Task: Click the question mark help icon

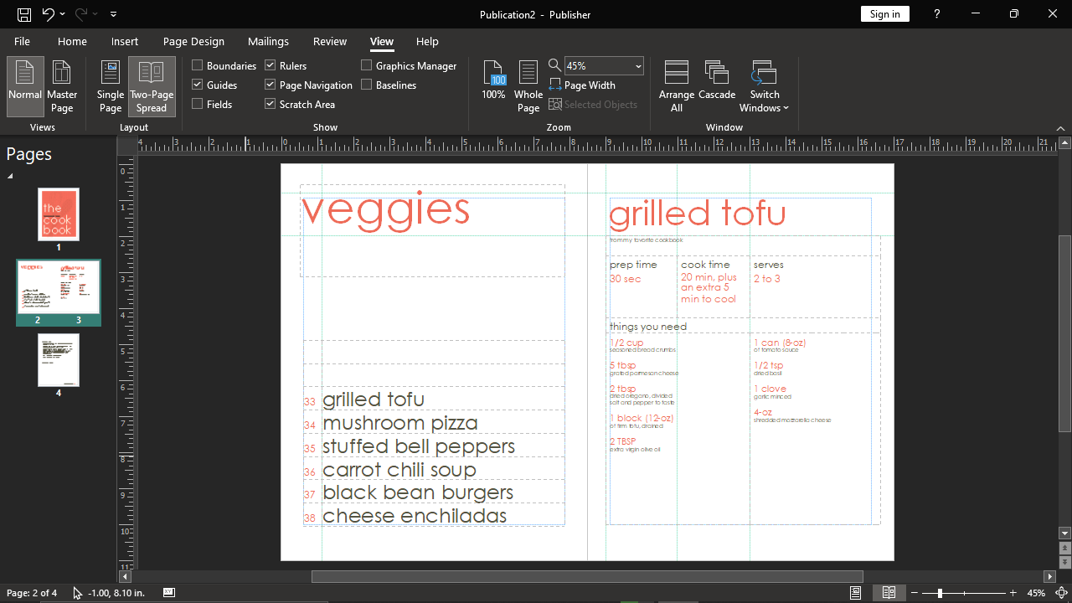Action: [x=937, y=14]
